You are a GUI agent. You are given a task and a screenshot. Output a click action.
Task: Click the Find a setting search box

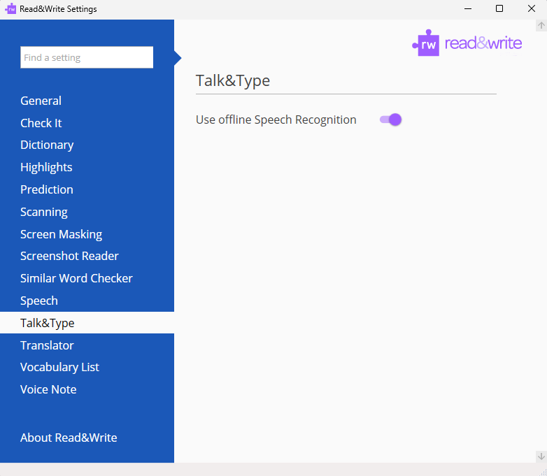[x=87, y=57]
